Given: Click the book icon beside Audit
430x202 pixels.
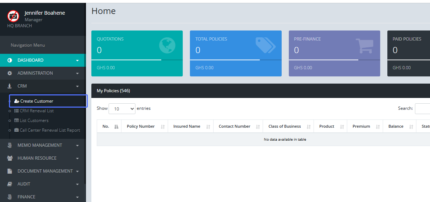Looking at the screenshot, I should (x=10, y=184).
